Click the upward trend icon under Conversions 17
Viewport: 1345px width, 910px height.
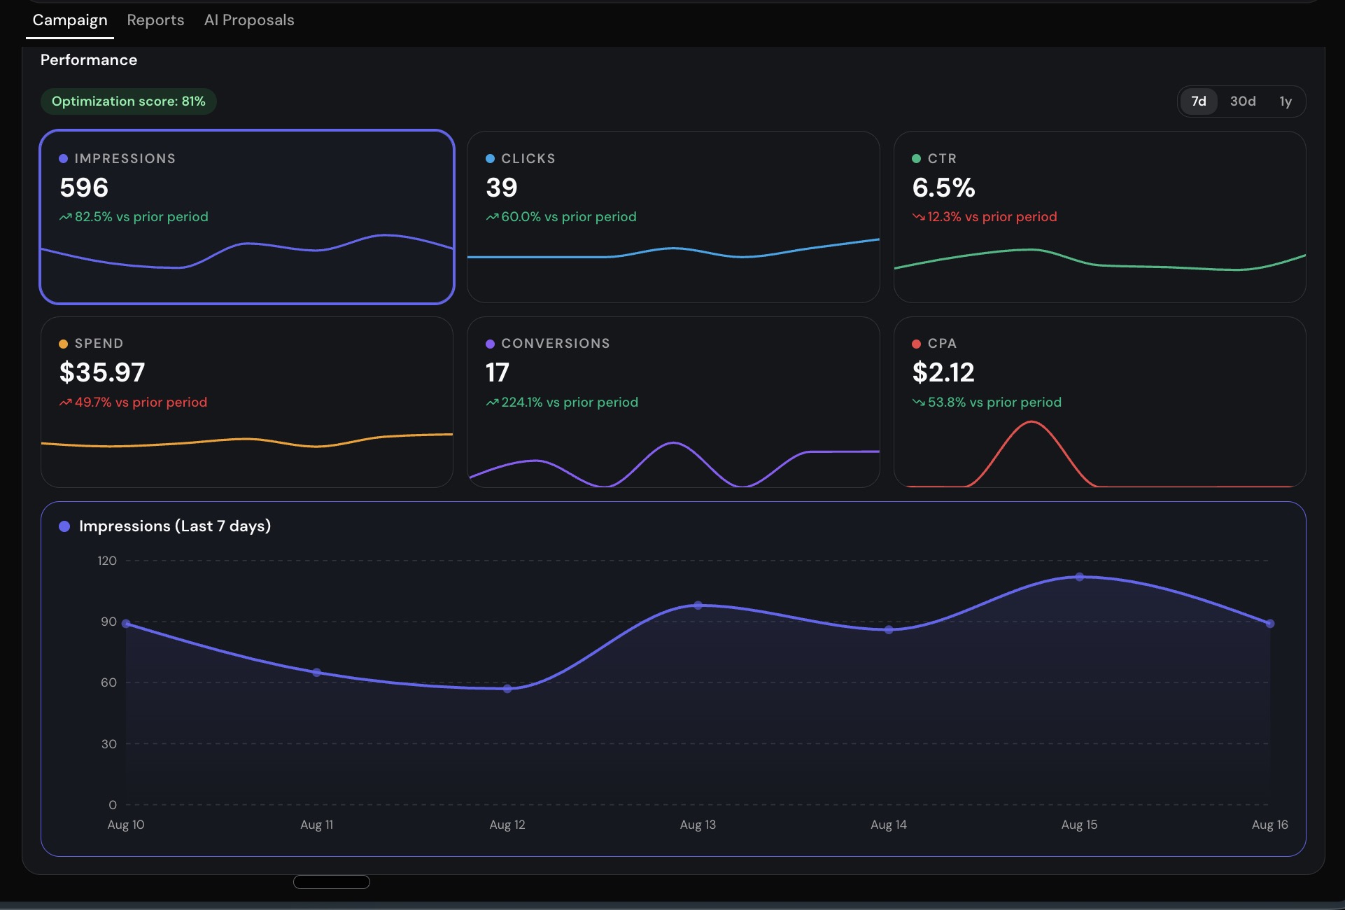pos(492,402)
